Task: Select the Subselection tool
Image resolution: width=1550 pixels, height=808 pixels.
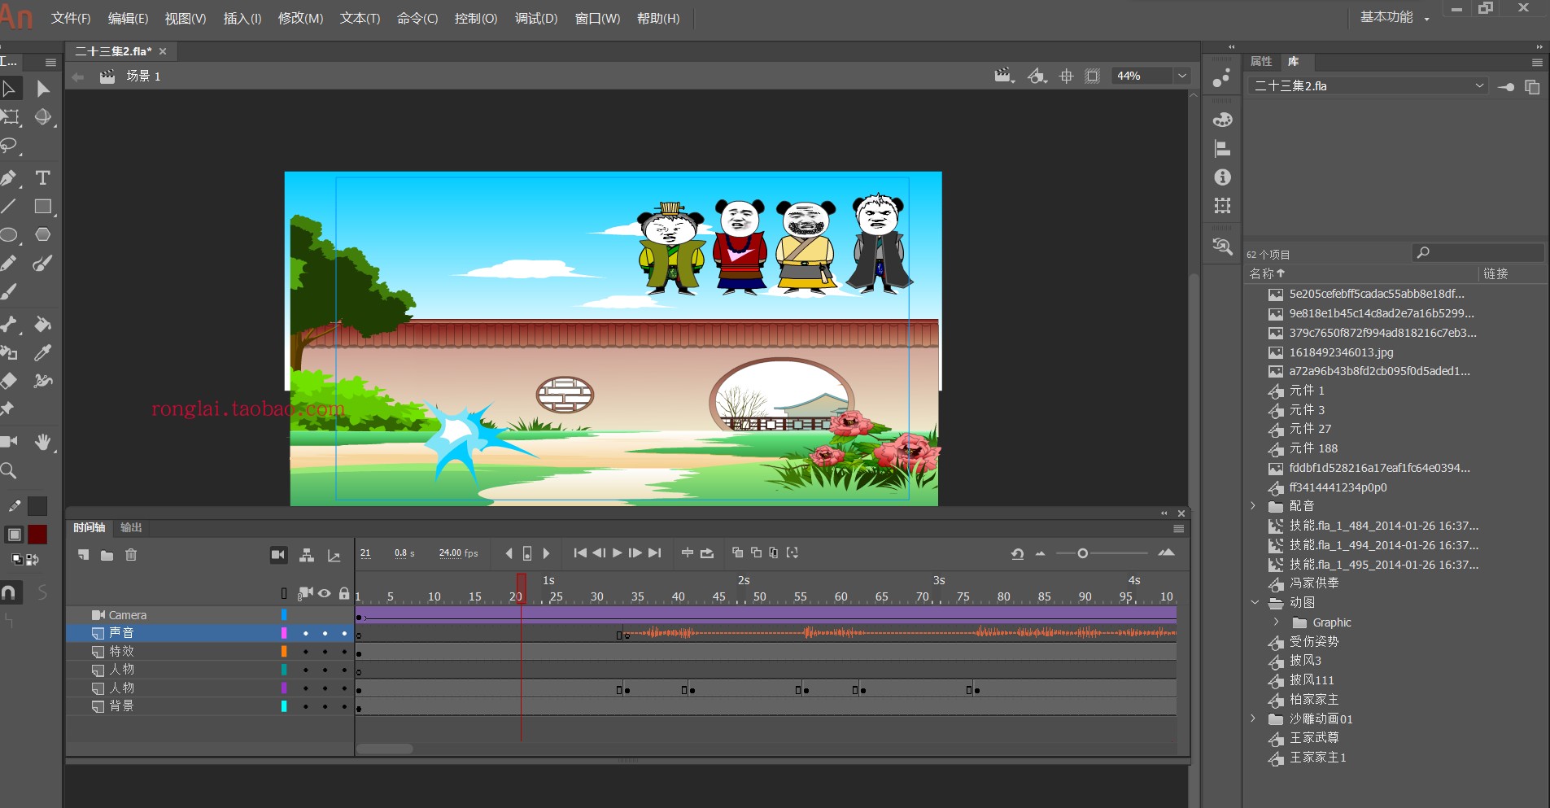Action: tap(43, 89)
